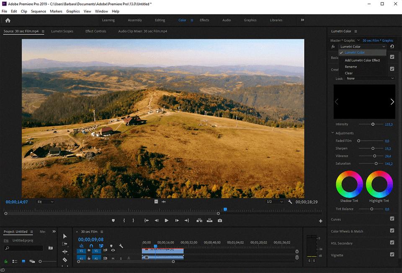Open Lumetri Scopes tab

[62, 31]
